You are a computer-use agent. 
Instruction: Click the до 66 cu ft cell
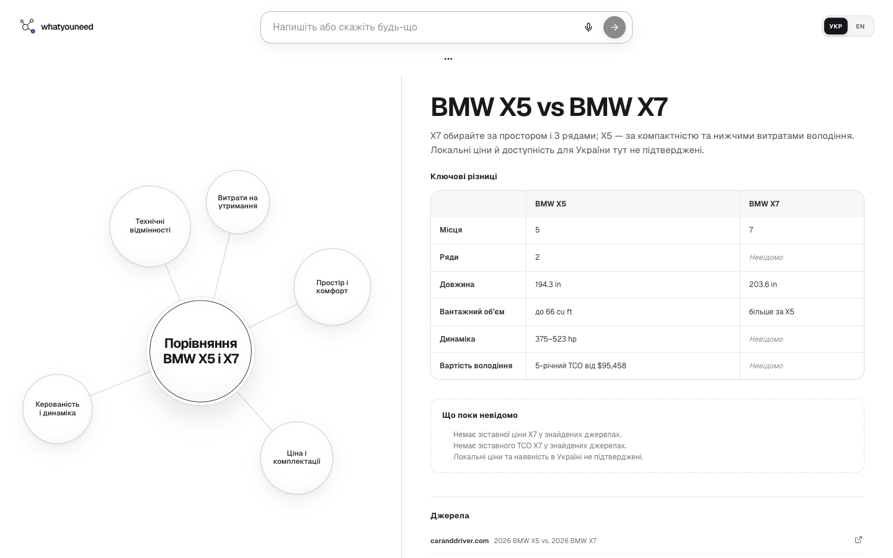[554, 312]
